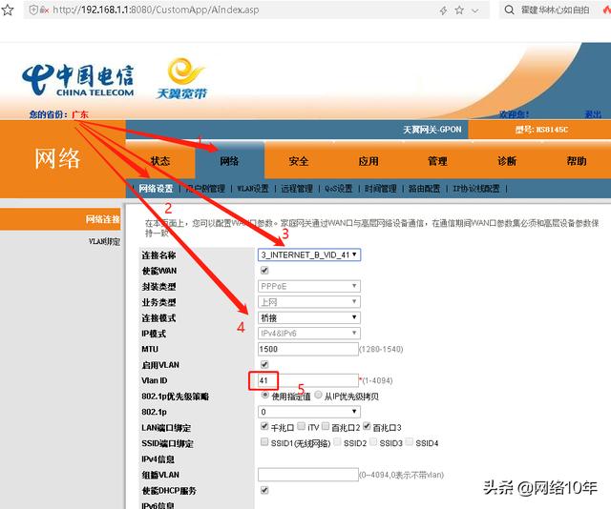Click the search magnifier icon
This screenshot has height=509, width=611.
point(509,10)
